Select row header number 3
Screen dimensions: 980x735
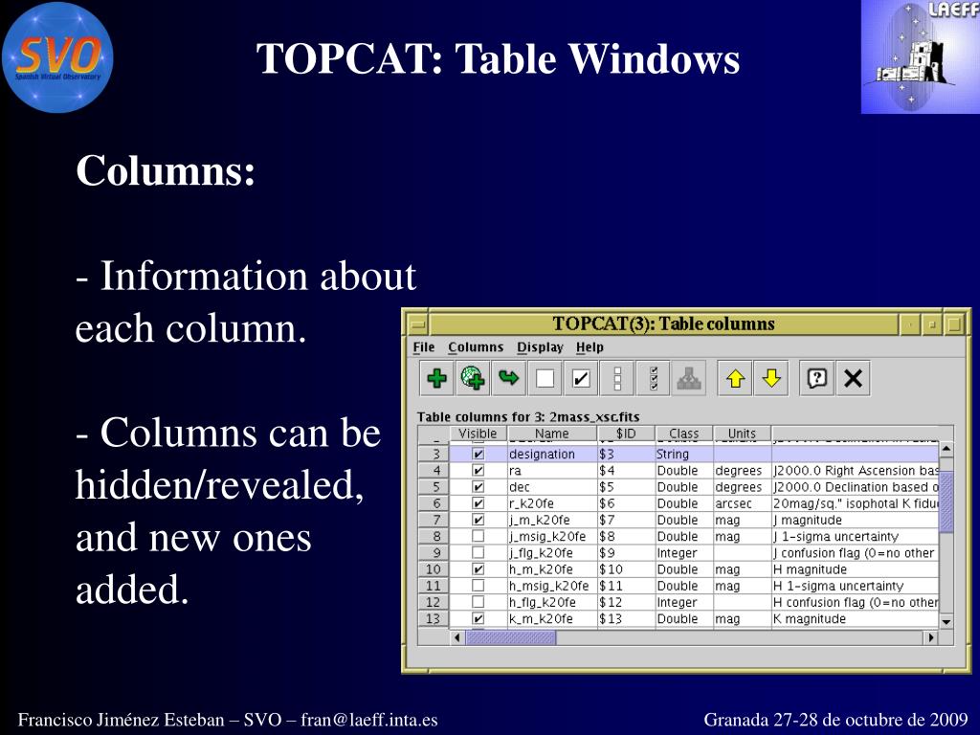[x=434, y=455]
